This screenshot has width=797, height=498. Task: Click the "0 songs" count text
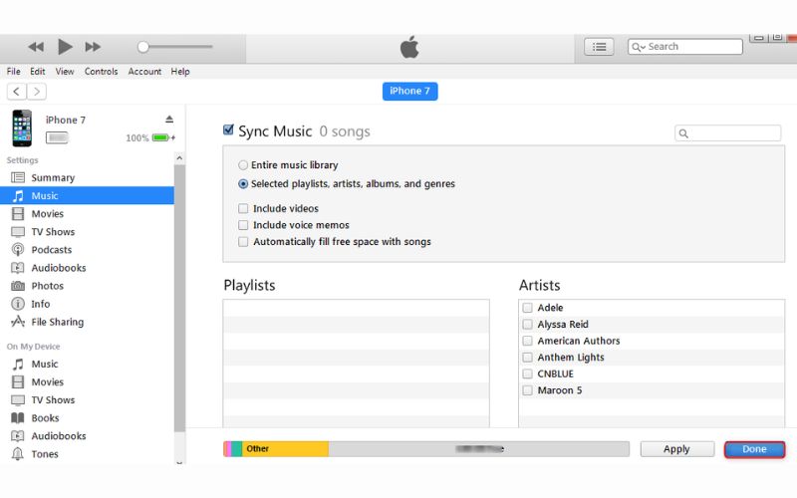click(x=345, y=131)
